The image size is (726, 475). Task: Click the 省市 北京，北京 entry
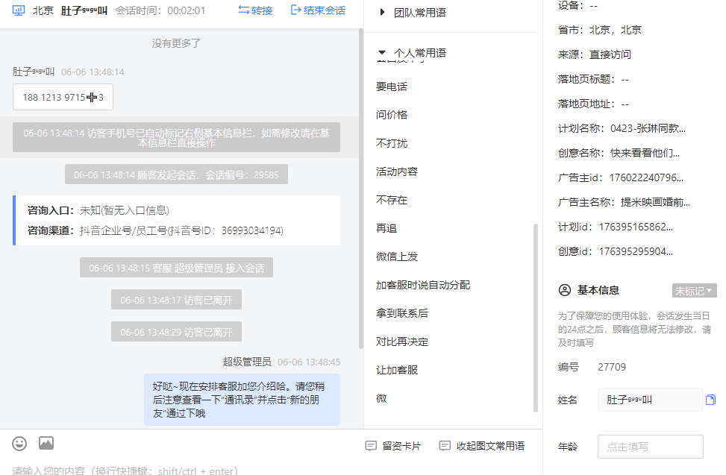point(600,30)
